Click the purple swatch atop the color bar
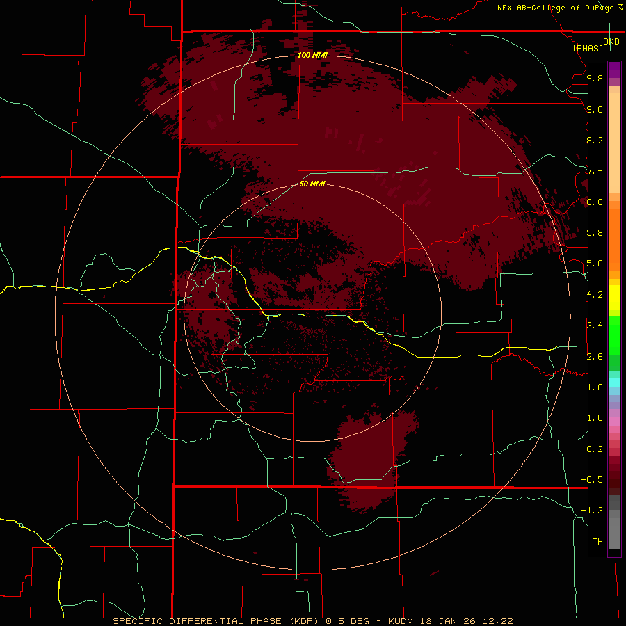The width and height of the screenshot is (626, 626). click(x=614, y=70)
